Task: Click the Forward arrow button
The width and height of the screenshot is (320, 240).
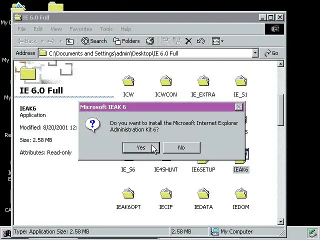Action: (51, 41)
